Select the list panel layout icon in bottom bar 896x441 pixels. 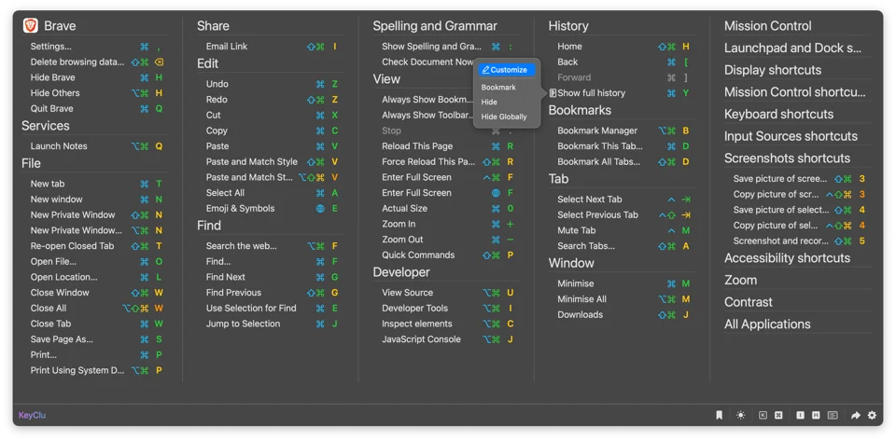point(833,415)
